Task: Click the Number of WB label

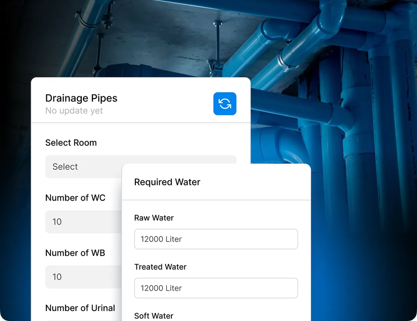Action: pyautogui.click(x=75, y=252)
